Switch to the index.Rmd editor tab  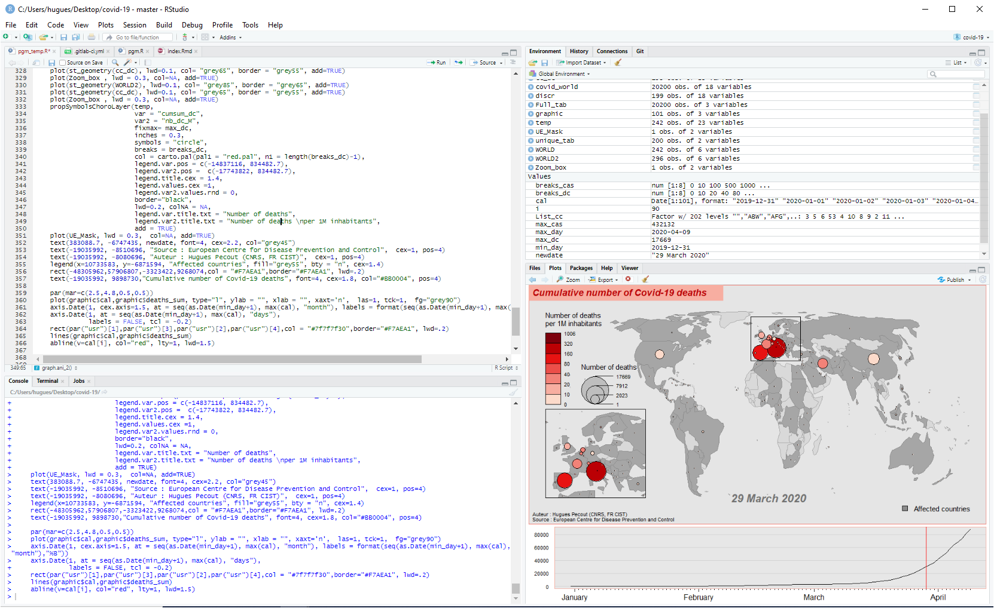click(179, 51)
